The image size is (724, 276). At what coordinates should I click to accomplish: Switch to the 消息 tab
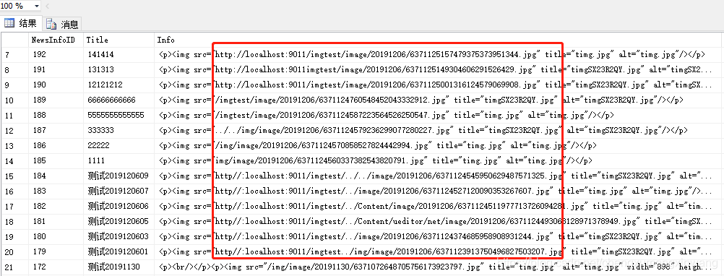pyautogui.click(x=63, y=24)
